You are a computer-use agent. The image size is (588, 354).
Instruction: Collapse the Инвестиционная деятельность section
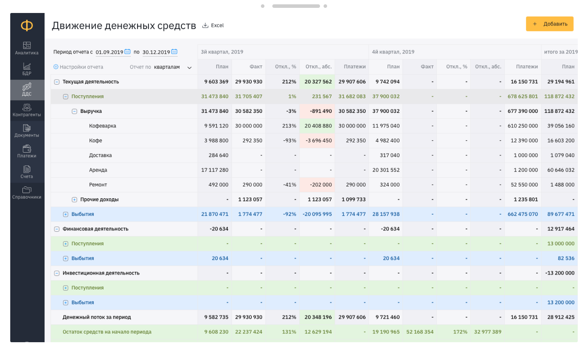tap(57, 273)
